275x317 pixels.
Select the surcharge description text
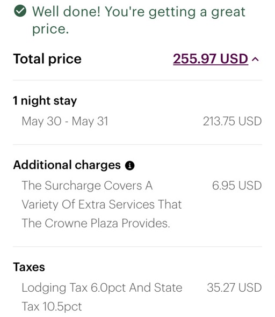102,204
